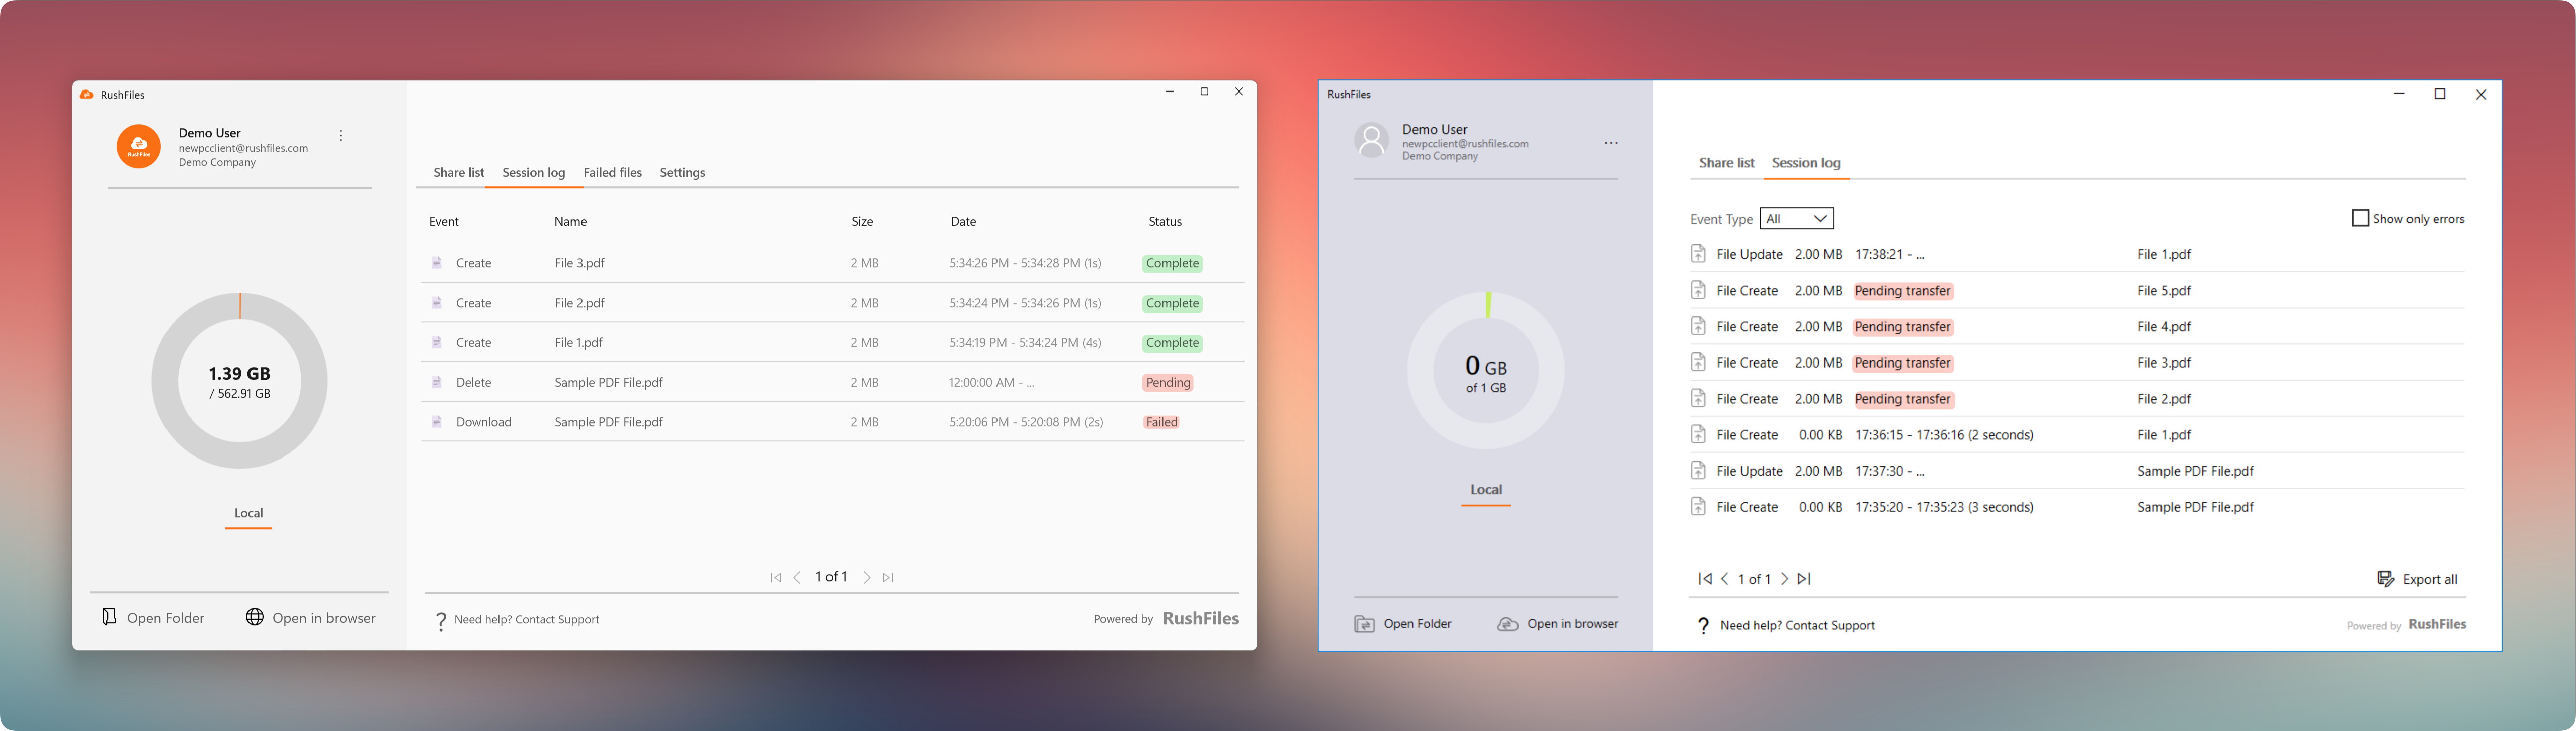Click next page chevron in left window
Screen dimensions: 2576x731
pyautogui.click(x=867, y=578)
